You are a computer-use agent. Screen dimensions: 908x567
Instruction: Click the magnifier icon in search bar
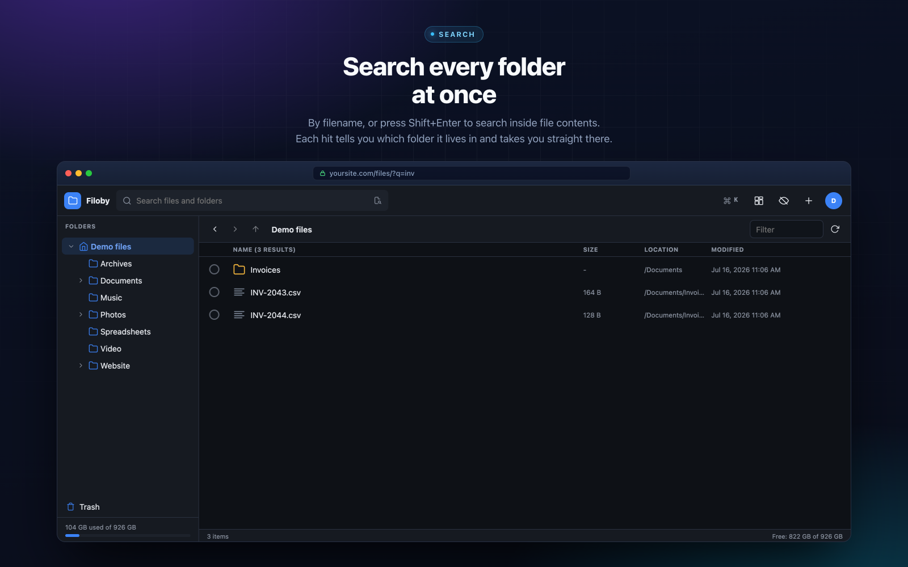[127, 201]
